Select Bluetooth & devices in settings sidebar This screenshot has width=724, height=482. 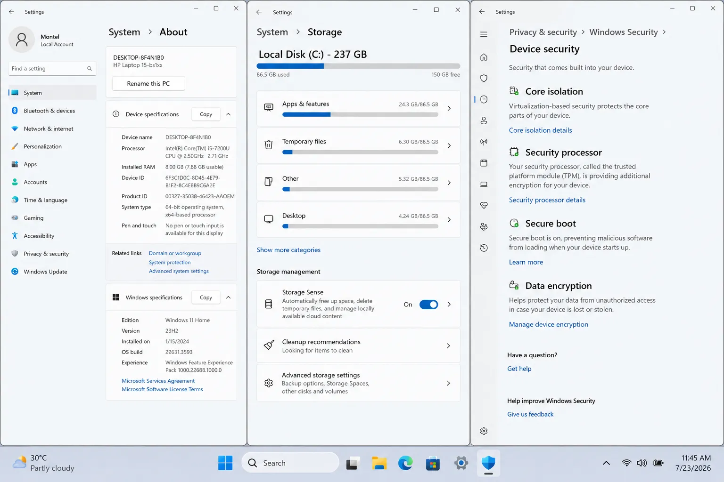click(52, 111)
